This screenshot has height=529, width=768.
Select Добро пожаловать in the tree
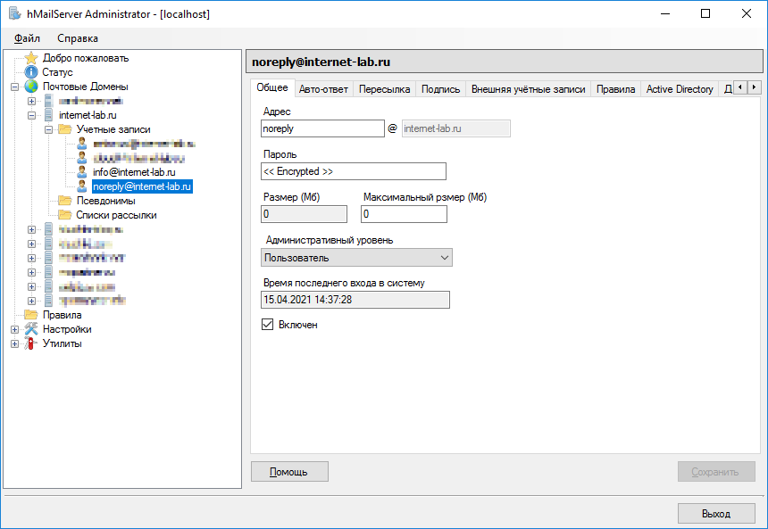(x=86, y=58)
